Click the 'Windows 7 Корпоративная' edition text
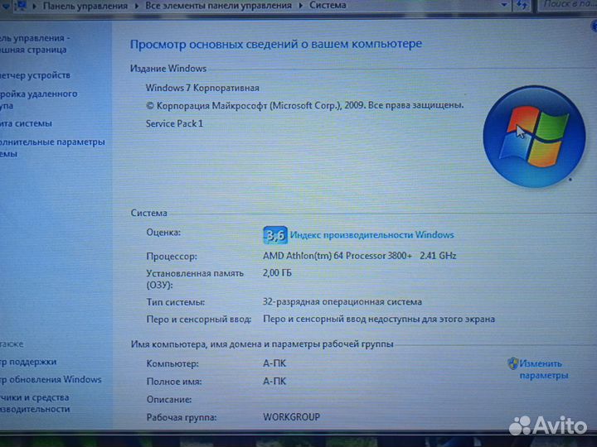597x447 pixels. (x=202, y=88)
